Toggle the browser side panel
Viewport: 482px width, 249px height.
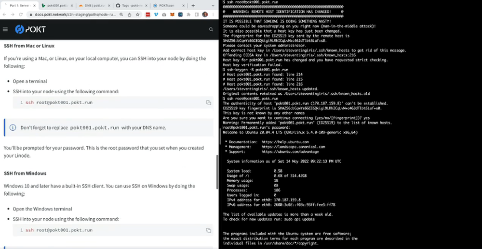pos(197,14)
